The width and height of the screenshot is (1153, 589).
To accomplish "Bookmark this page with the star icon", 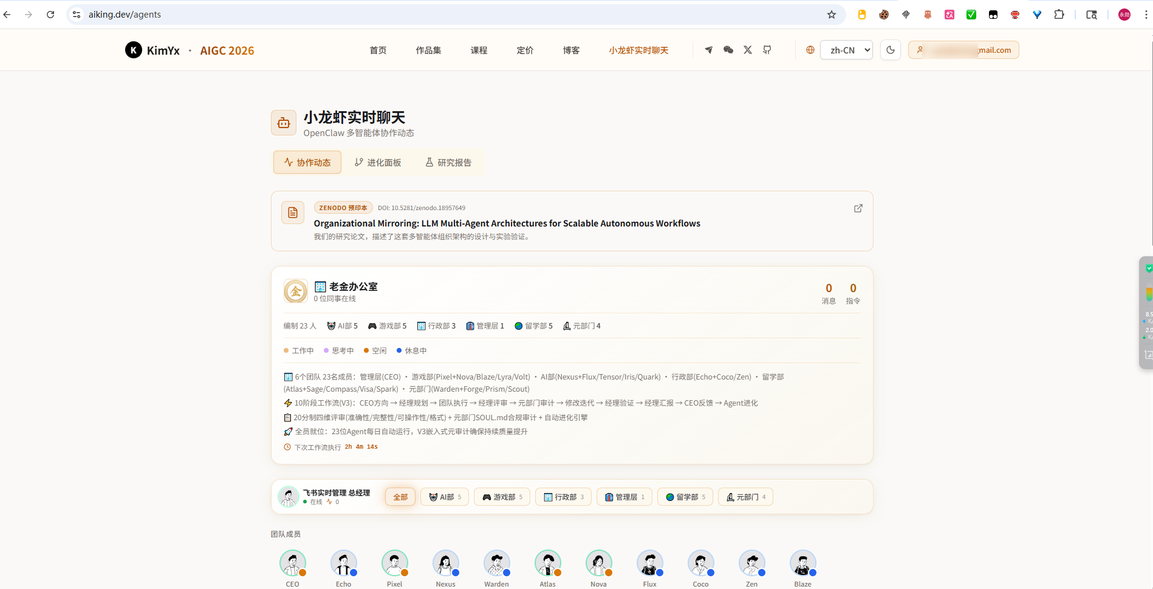I will click(832, 15).
